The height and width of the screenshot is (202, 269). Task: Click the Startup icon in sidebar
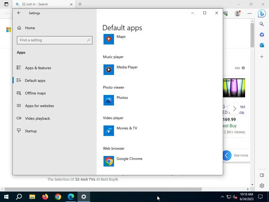[19, 131]
